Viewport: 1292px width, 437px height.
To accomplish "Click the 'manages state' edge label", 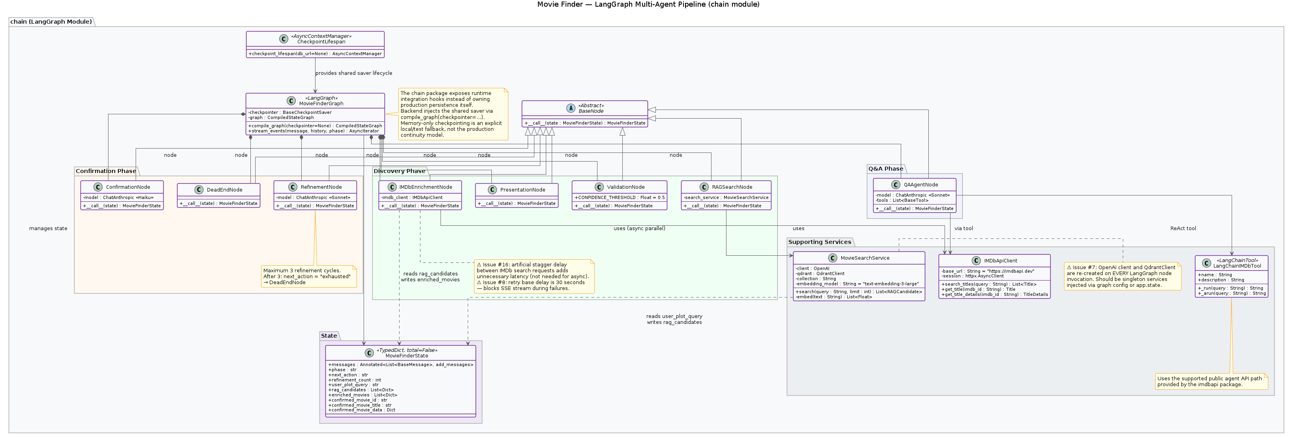I will 48,229.
